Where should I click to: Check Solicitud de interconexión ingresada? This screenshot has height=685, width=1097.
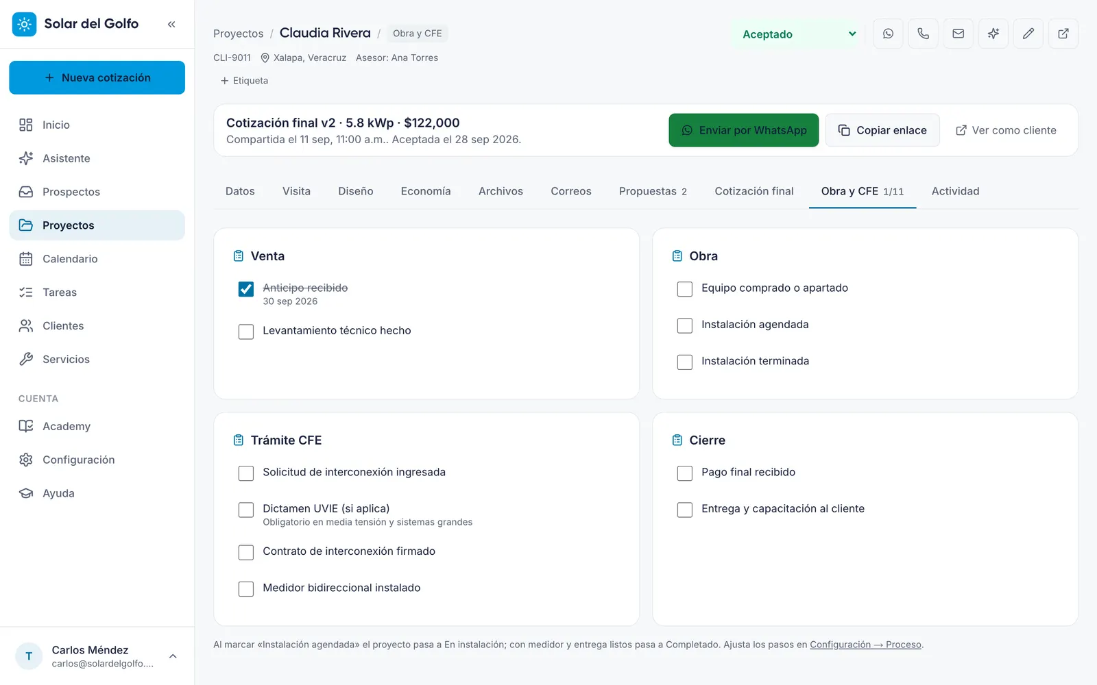pyautogui.click(x=246, y=473)
